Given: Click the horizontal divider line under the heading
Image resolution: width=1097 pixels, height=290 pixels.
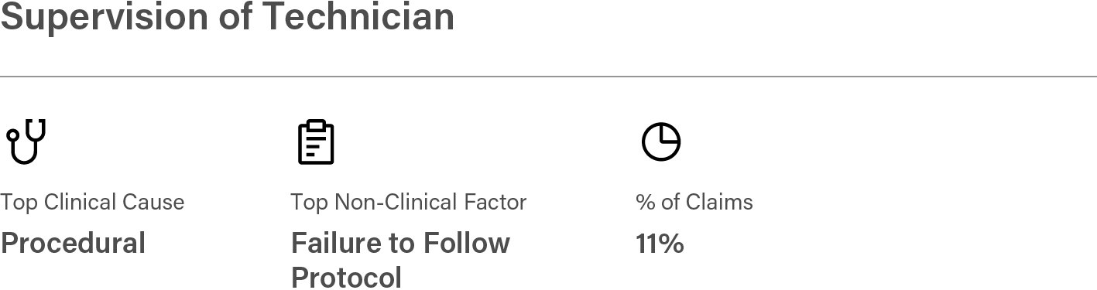Looking at the screenshot, I should pyautogui.click(x=548, y=77).
